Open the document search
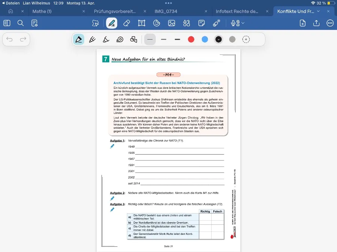Screen dimensions: 337x252 point(21,23)
